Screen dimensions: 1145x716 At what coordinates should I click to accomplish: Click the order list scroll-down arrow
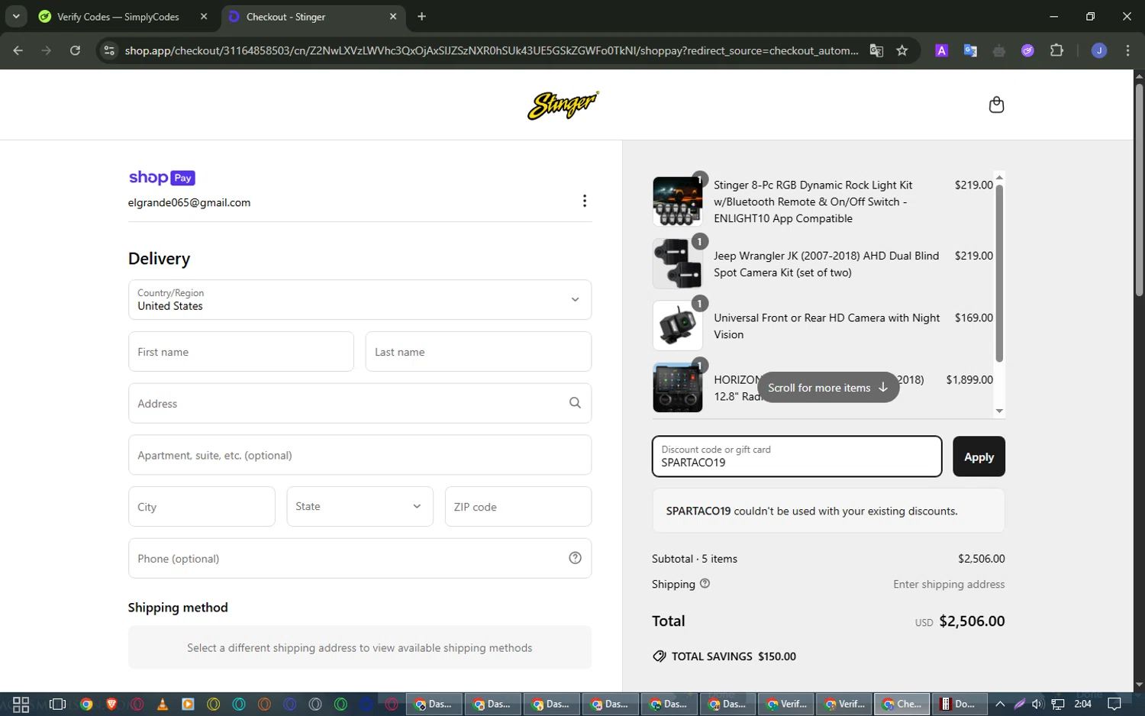click(999, 411)
